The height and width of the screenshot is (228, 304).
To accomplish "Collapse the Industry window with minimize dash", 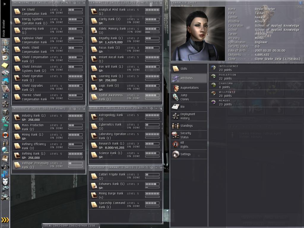I will pyautogui.click(x=79, y=109).
